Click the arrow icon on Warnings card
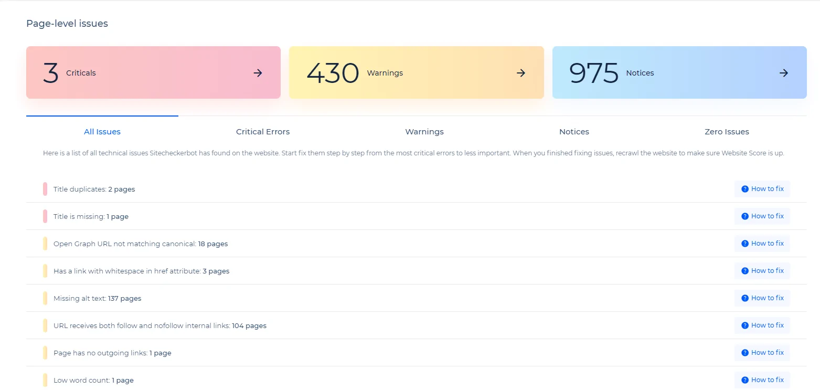The image size is (820, 390). (x=521, y=73)
